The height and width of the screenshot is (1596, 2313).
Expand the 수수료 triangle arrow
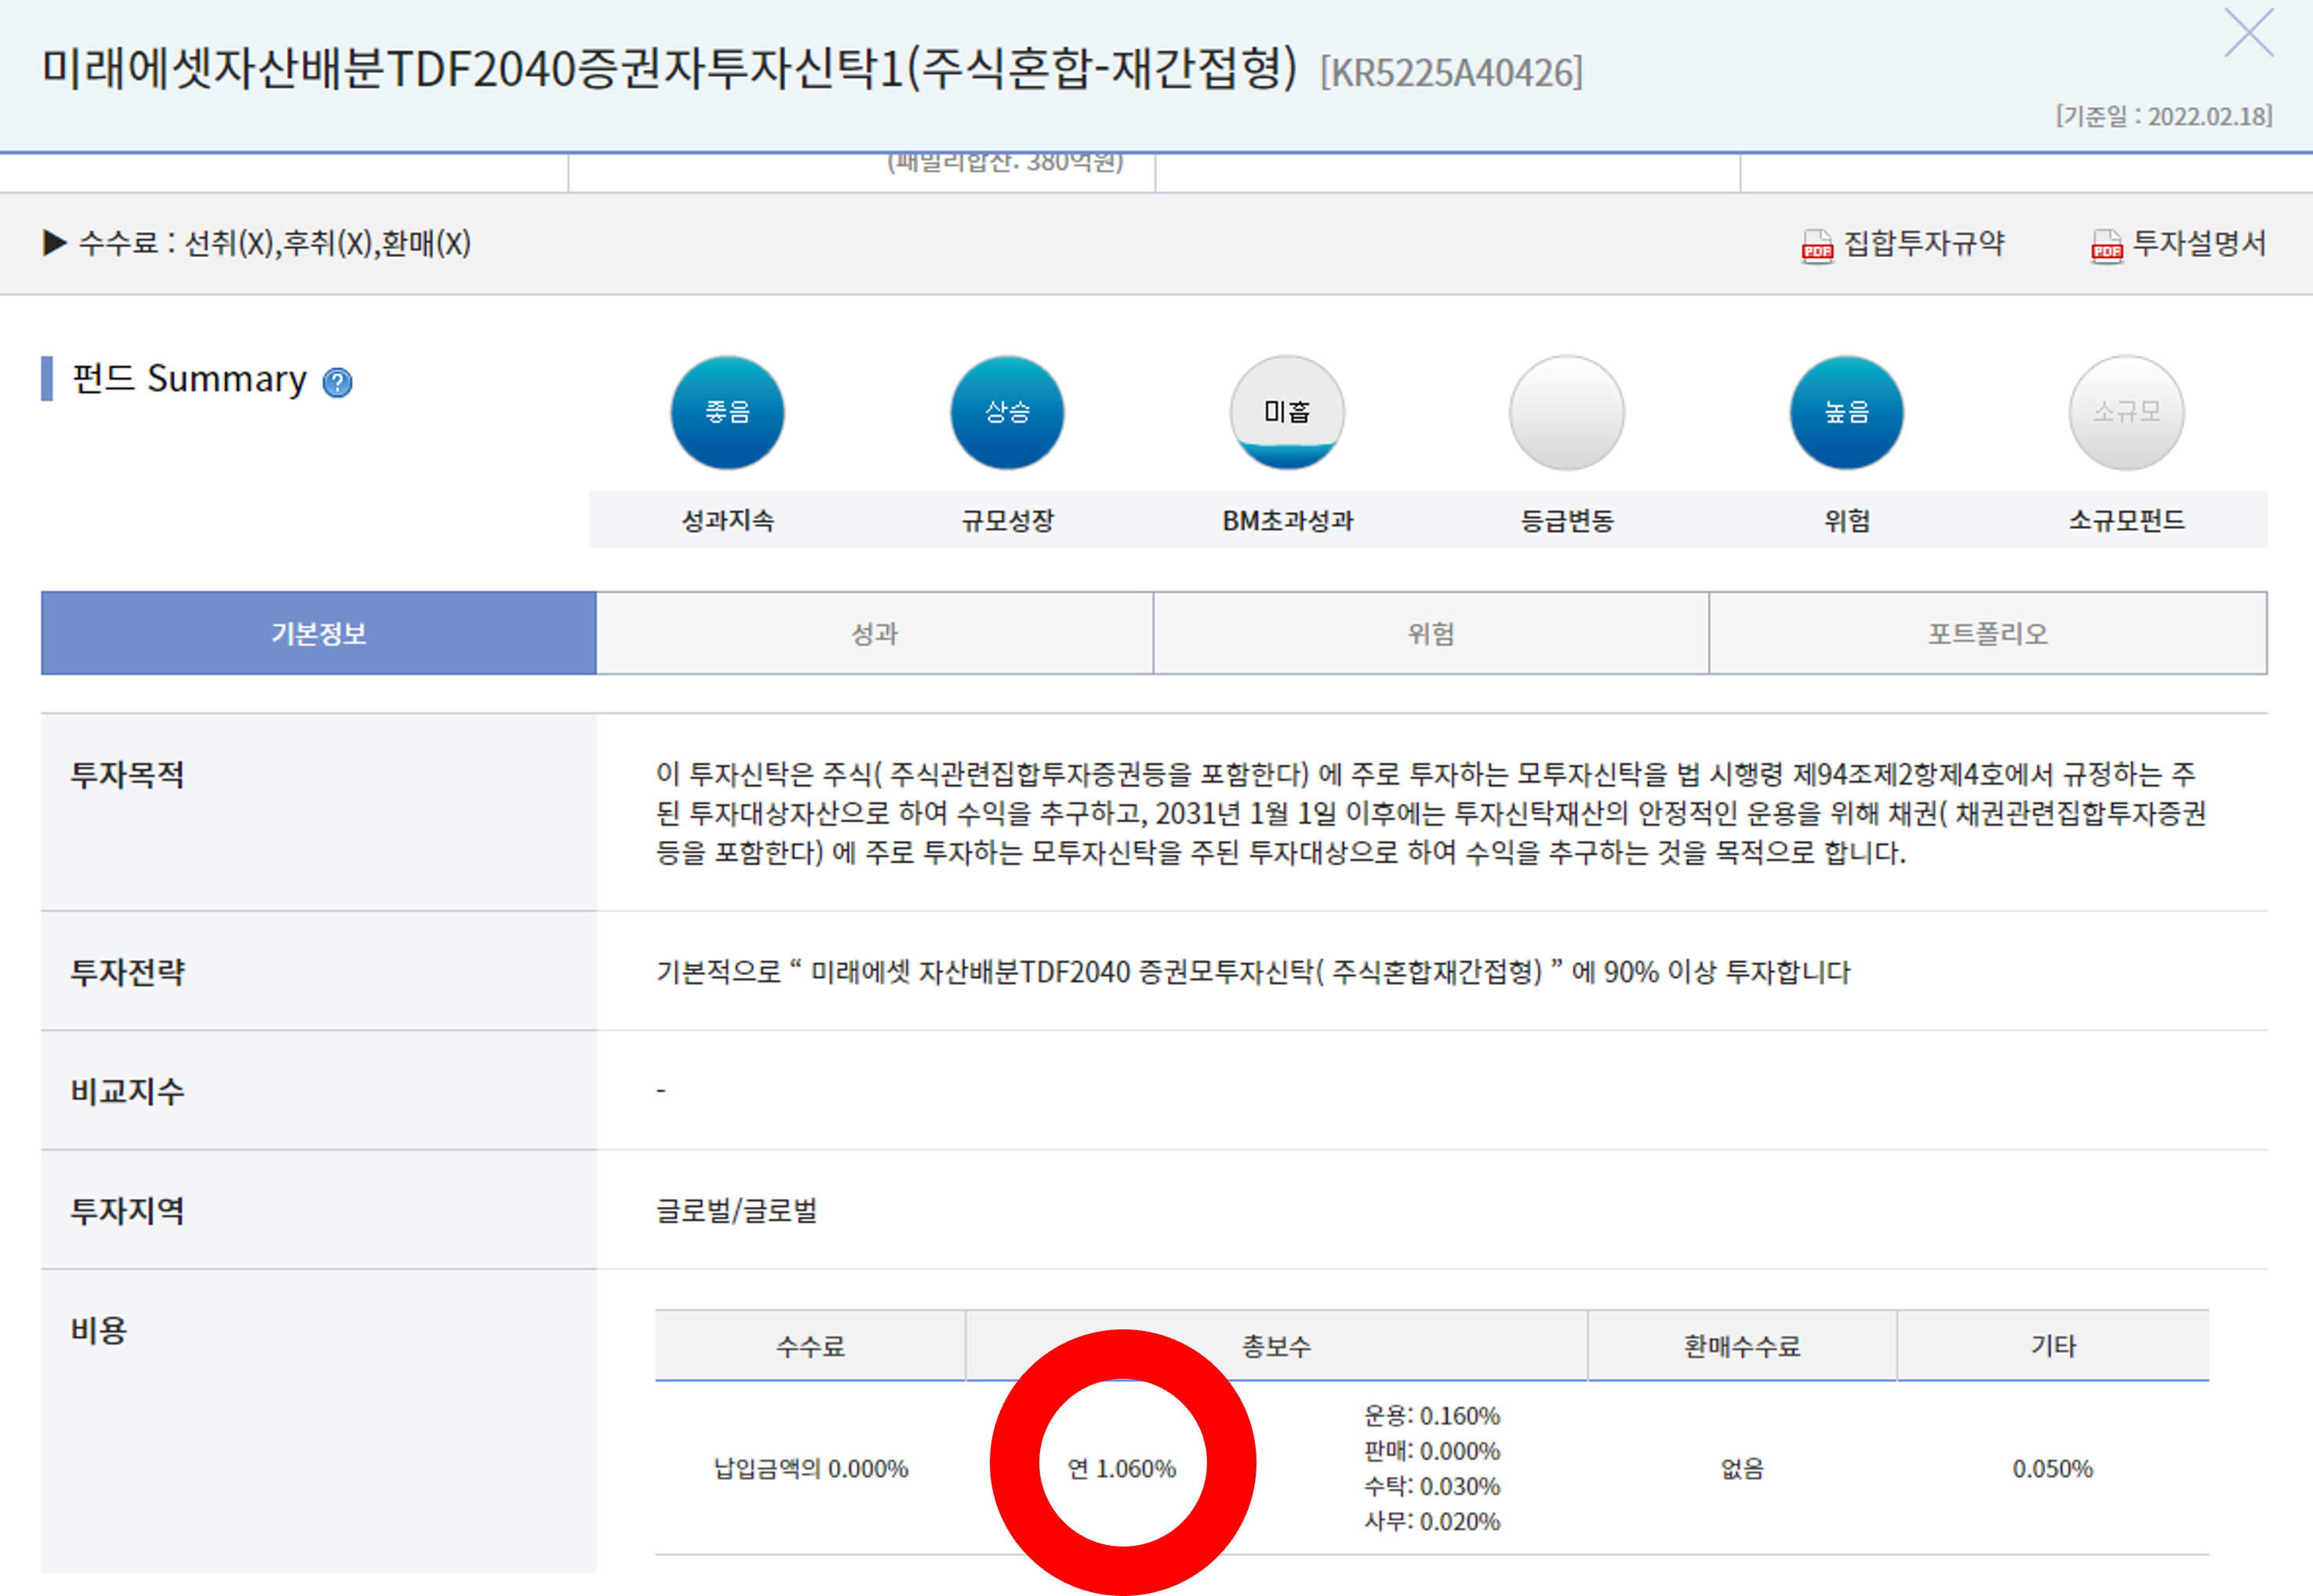click(54, 243)
